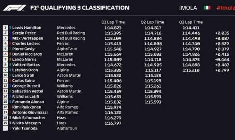Click Sergio Perez's +0.035 gap

tap(222, 33)
